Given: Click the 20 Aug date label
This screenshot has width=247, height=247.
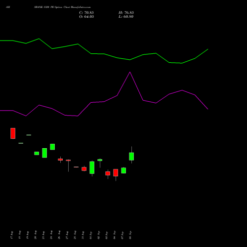Looking at the screenshot, I should (x=36, y=235).
